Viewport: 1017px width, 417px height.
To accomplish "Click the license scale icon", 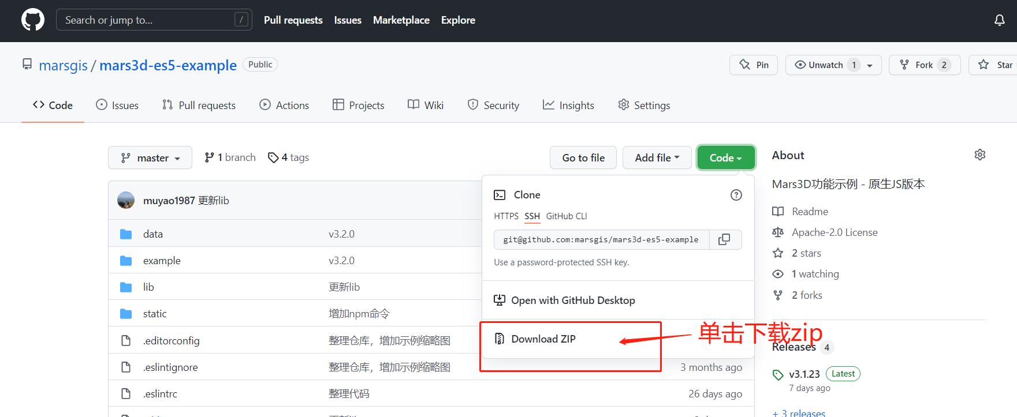I will pyautogui.click(x=778, y=232).
